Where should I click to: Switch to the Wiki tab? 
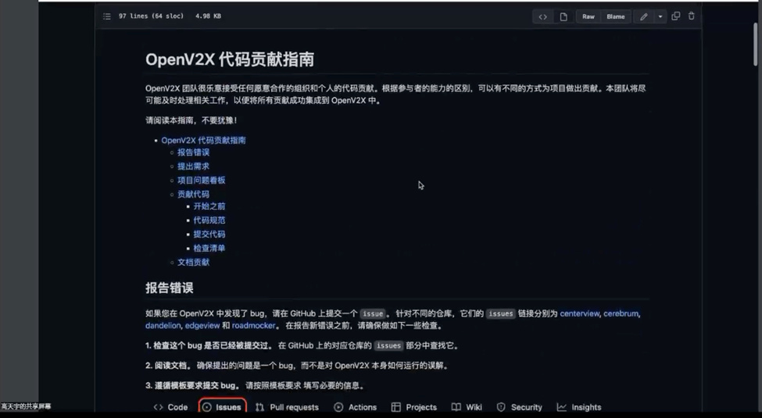coord(467,407)
